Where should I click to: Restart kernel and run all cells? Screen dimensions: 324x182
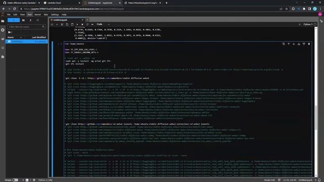pyautogui.click(x=92, y=24)
